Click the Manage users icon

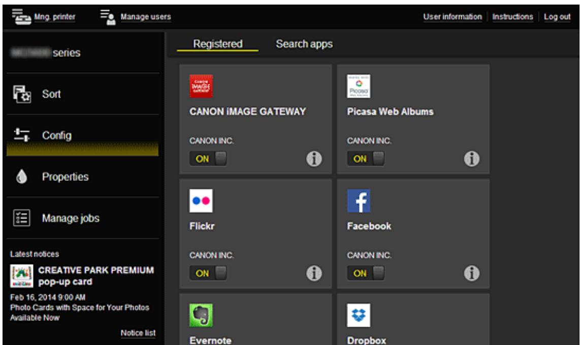point(108,17)
